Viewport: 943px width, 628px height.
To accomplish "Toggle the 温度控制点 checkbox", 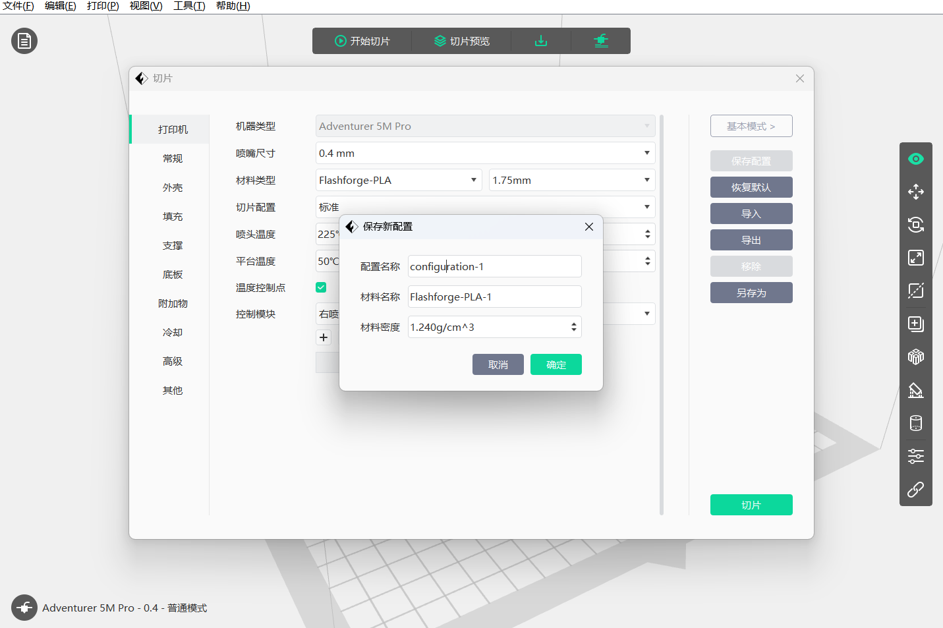I will coord(321,287).
